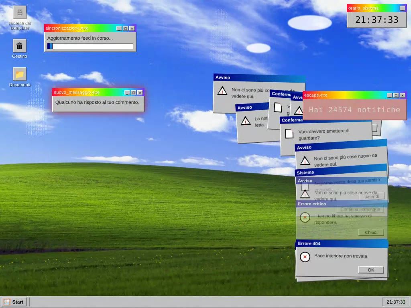The height and width of the screenshot is (308, 411).
Task: Click 'Pace interiore non trovata.' message
Action: 341,256
